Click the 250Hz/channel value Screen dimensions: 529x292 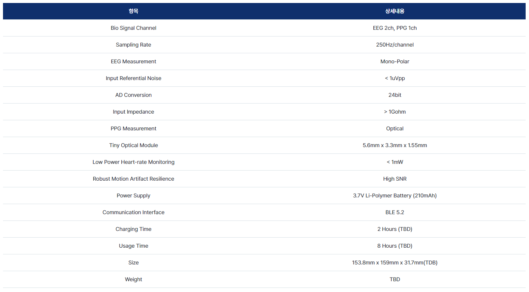click(x=395, y=45)
